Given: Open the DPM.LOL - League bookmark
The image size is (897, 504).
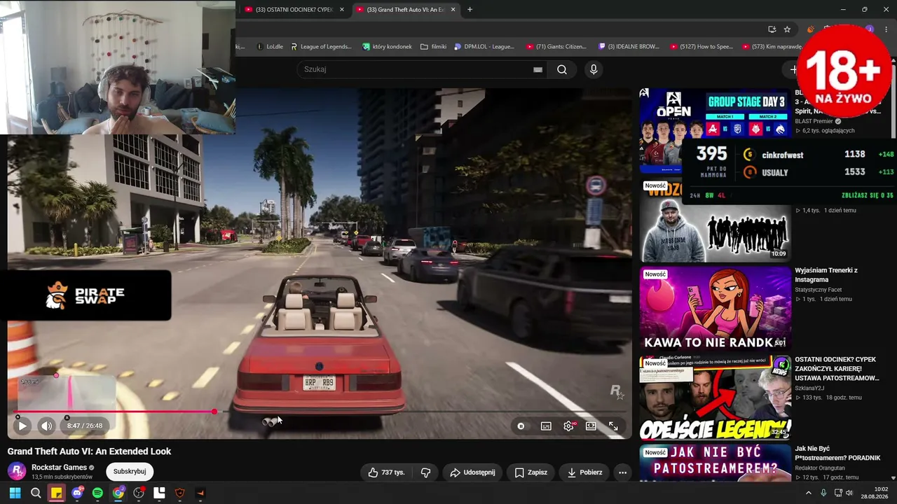Looking at the screenshot, I should click(x=484, y=47).
